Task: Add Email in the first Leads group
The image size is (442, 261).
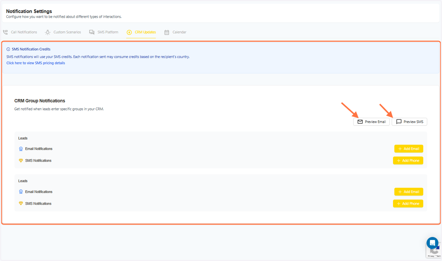Action: [408, 149]
